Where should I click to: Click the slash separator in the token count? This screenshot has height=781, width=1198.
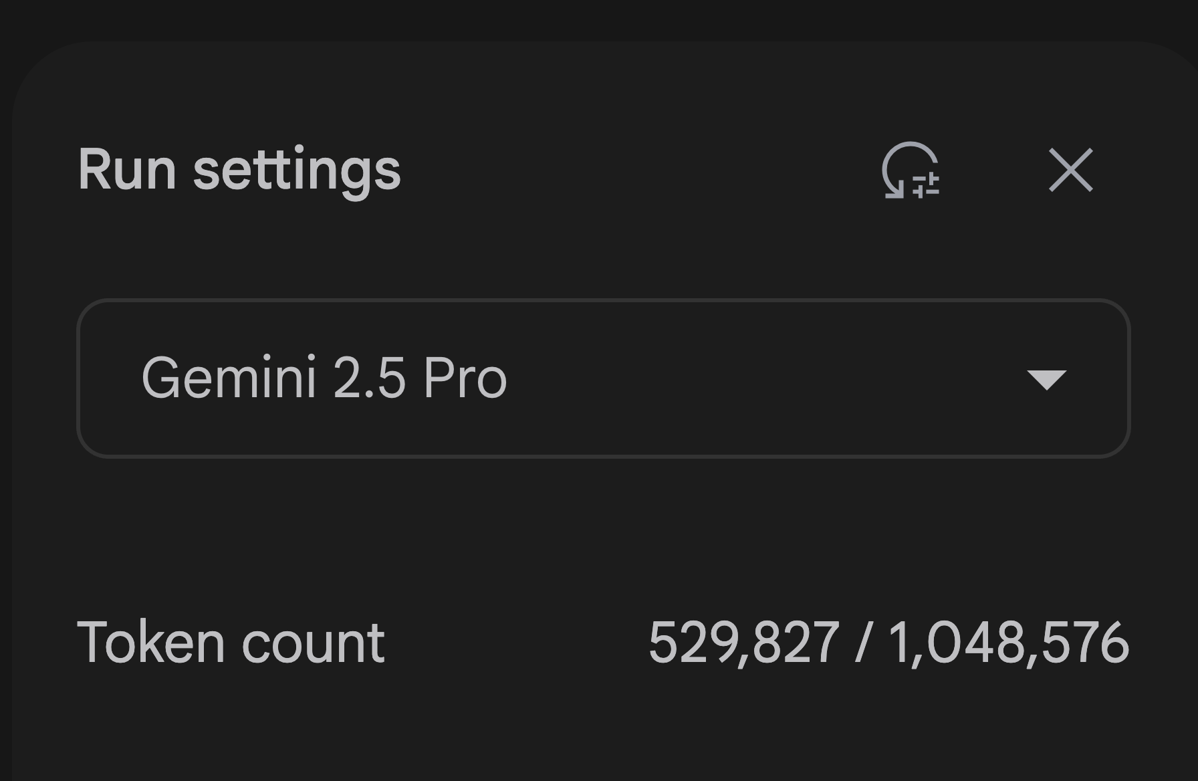(863, 643)
